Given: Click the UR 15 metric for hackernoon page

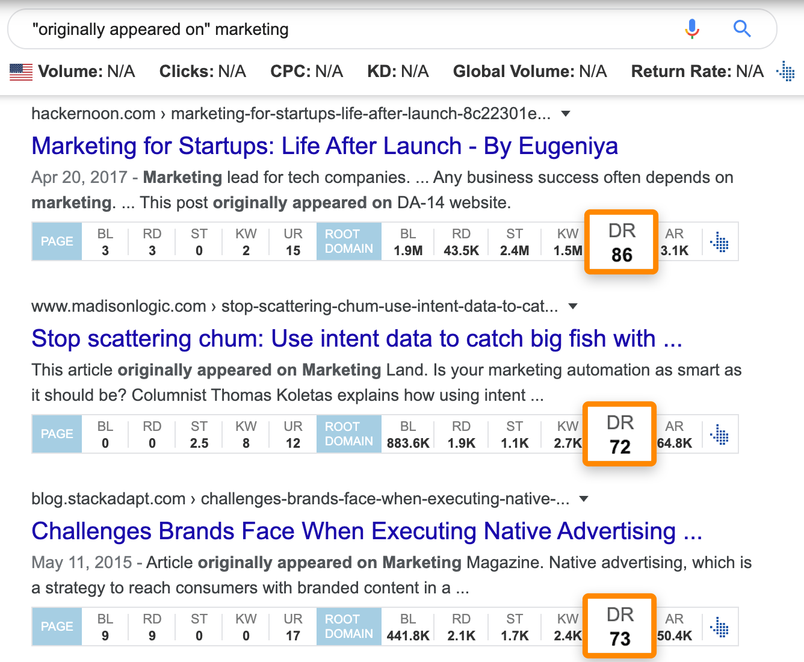Looking at the screenshot, I should pos(292,241).
